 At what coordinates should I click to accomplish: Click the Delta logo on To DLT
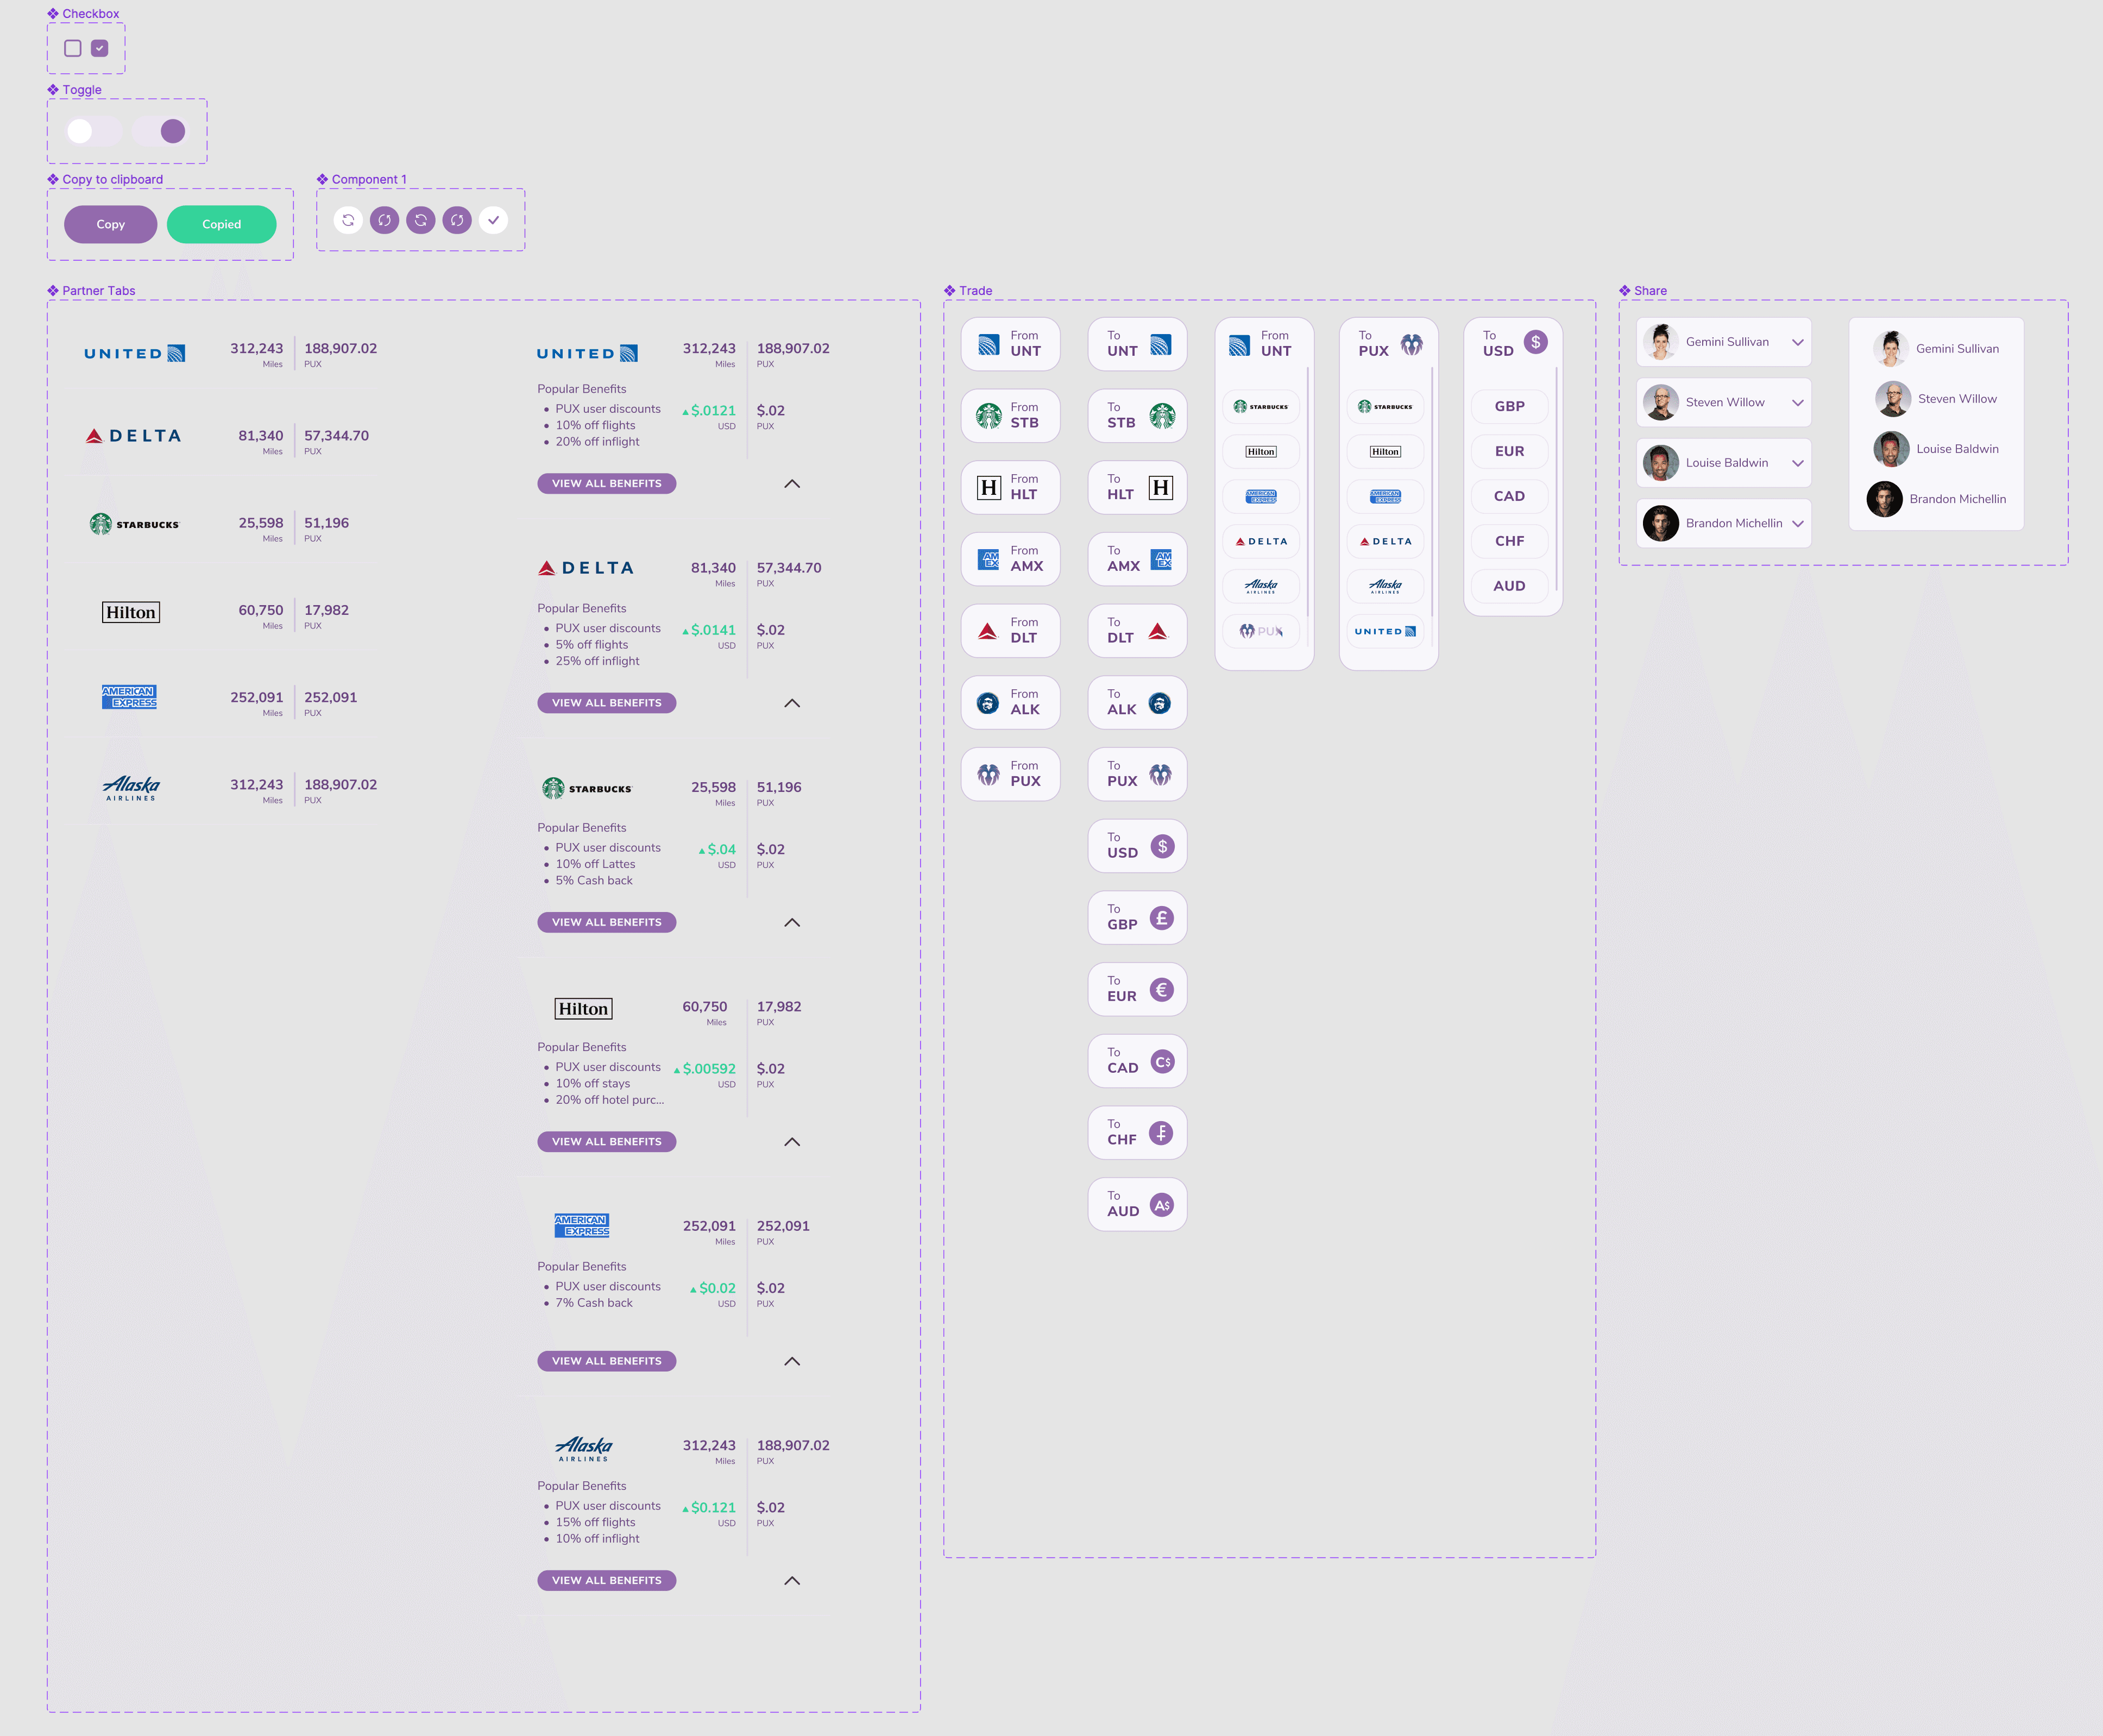point(1158,631)
